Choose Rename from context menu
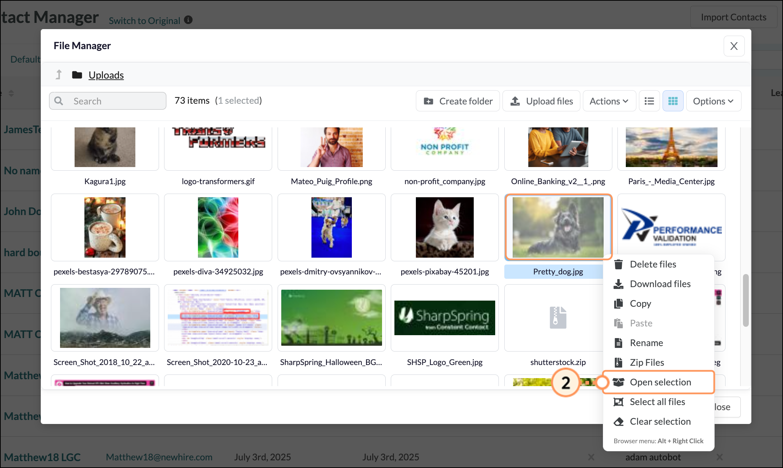 pos(659,343)
